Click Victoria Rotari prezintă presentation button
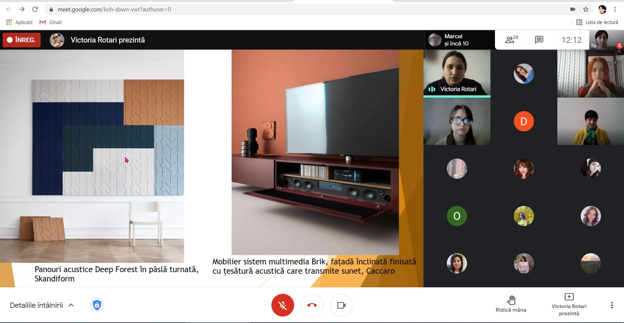Screen dimensions: 624x323 click(x=569, y=304)
